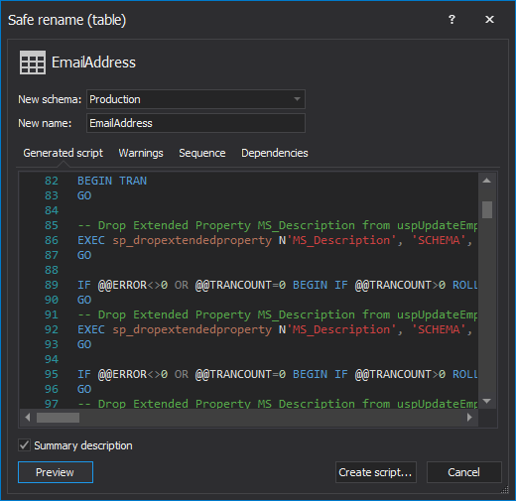The image size is (516, 501).
Task: Click the help question mark icon
Action: point(451,20)
